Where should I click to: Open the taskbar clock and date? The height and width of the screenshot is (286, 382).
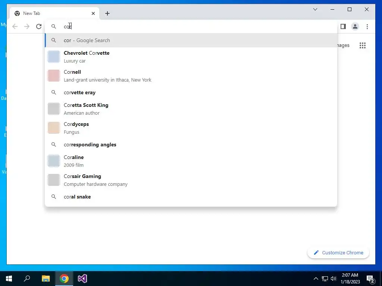tap(350, 279)
